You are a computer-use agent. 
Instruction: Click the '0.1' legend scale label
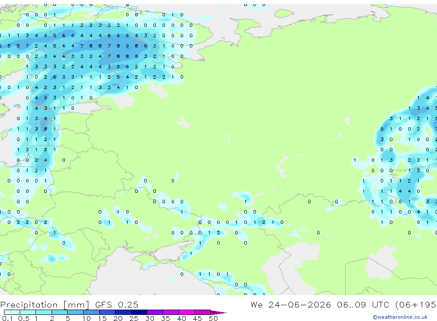7,318
